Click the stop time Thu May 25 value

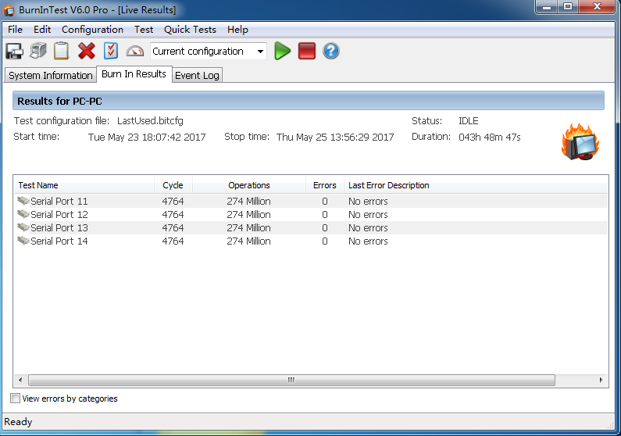point(335,137)
